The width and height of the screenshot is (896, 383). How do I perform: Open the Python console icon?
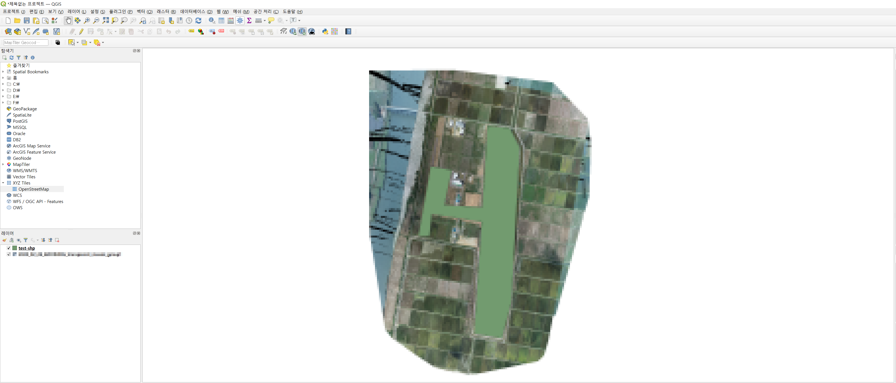point(325,32)
